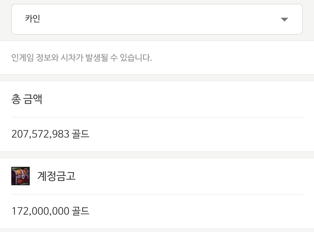Click 있습니다. at the notice end

click(136, 58)
